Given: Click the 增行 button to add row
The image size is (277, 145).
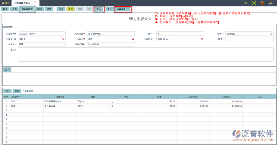Looking at the screenshot, I should click(x=7, y=91).
